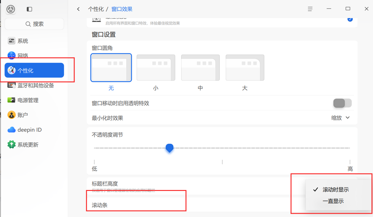Image resolution: width=373 pixels, height=217 pixels.
Task: Select 个性化 in the sidebar
Action: click(x=34, y=70)
